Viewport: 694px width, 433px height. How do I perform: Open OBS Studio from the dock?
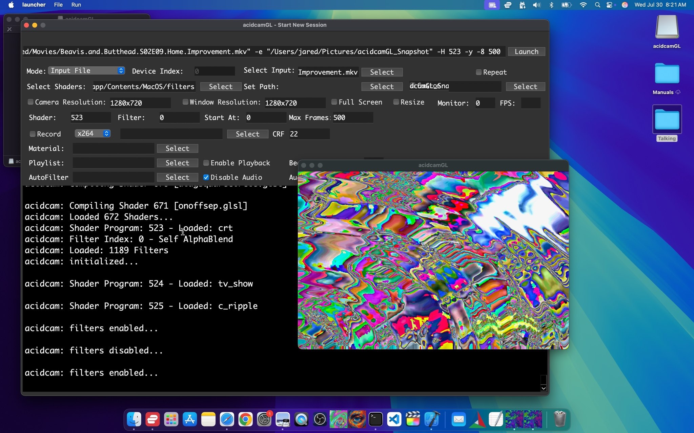pyautogui.click(x=320, y=420)
